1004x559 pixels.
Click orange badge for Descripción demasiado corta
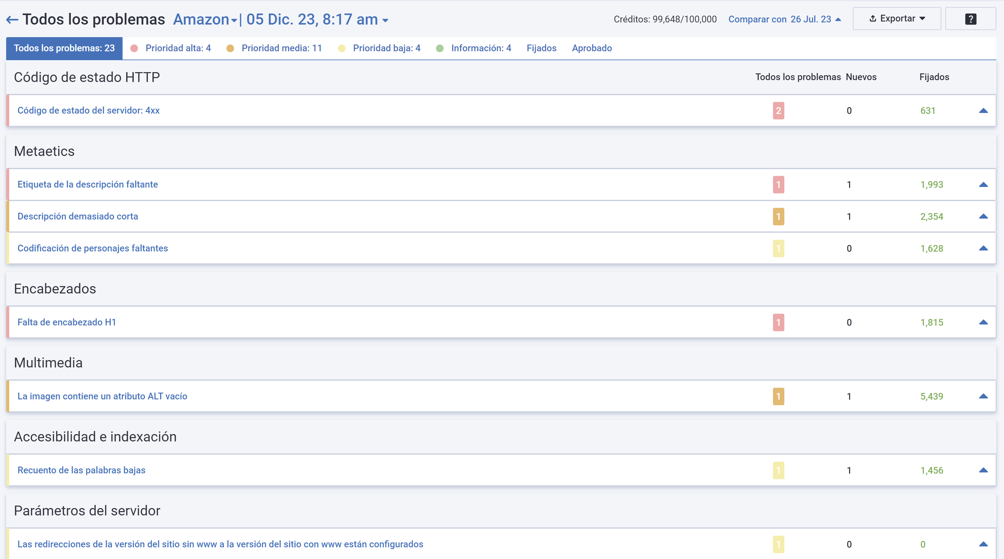point(778,217)
